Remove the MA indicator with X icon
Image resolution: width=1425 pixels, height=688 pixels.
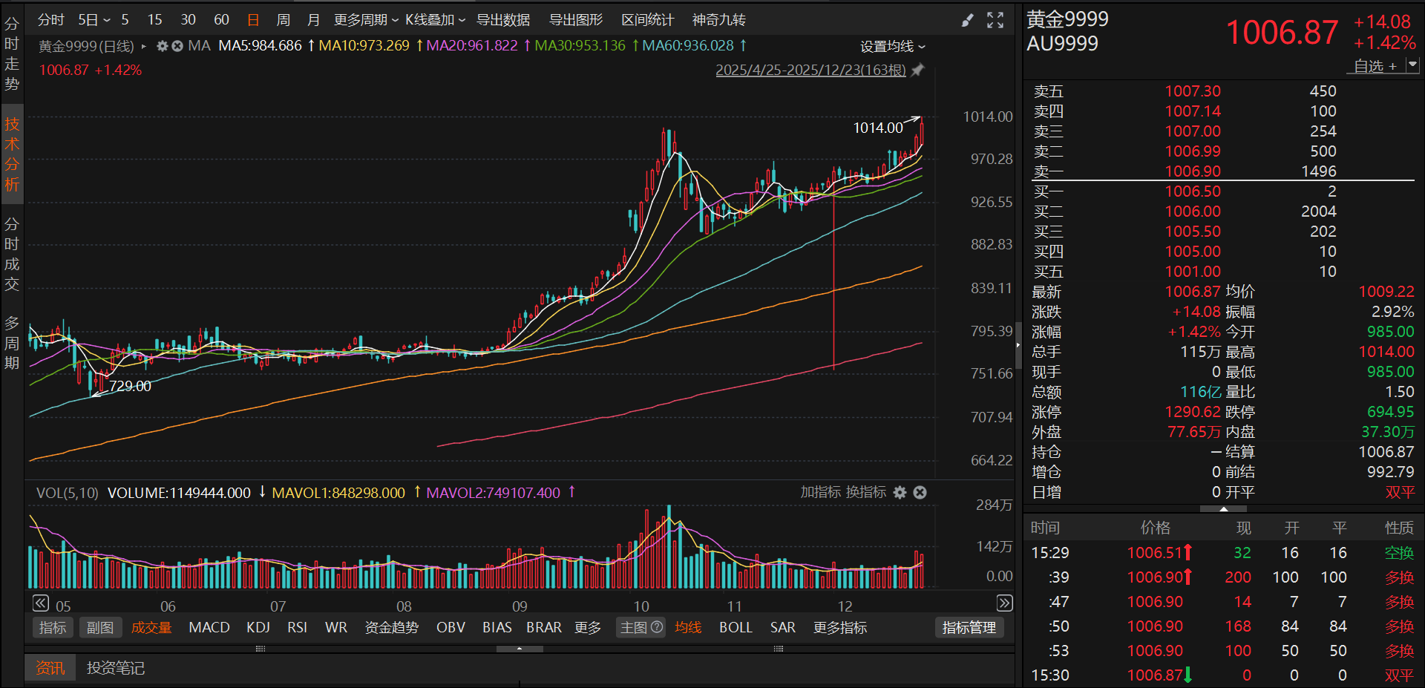click(177, 46)
